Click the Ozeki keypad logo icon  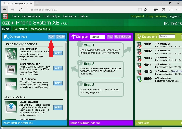tap(5, 16)
